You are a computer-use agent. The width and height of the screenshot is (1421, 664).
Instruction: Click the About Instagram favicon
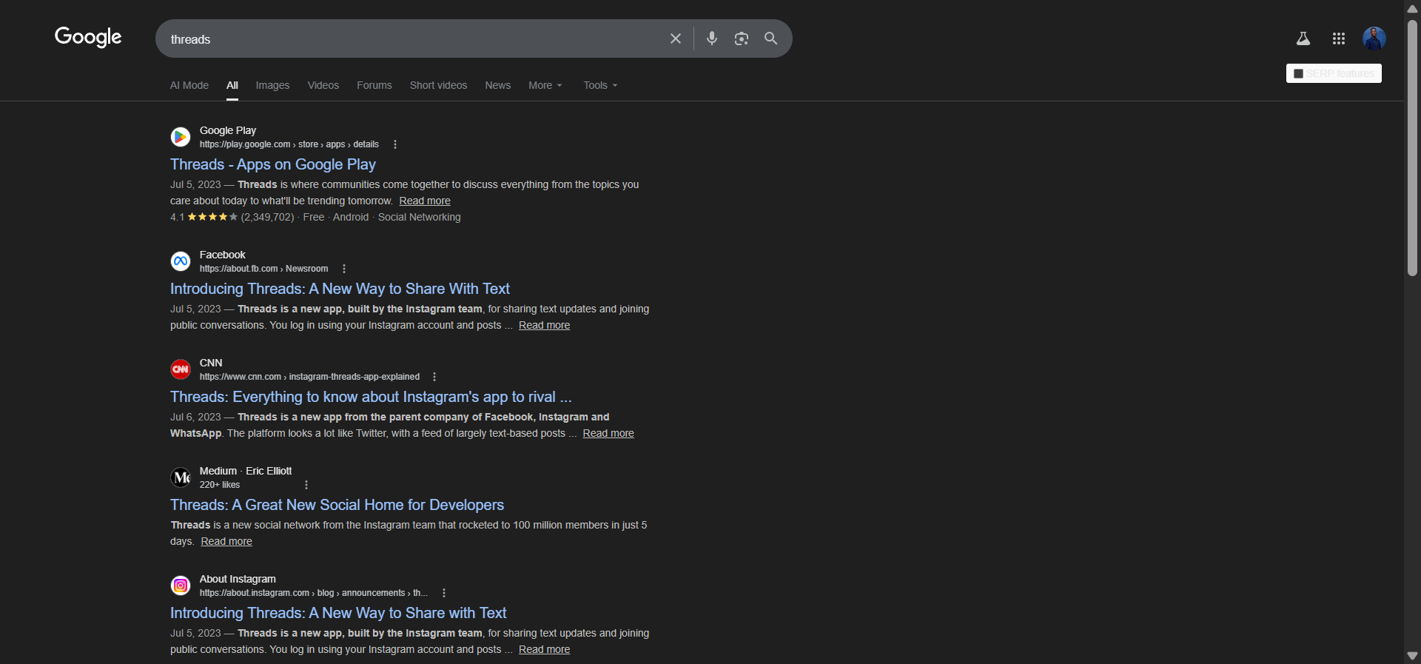point(181,586)
